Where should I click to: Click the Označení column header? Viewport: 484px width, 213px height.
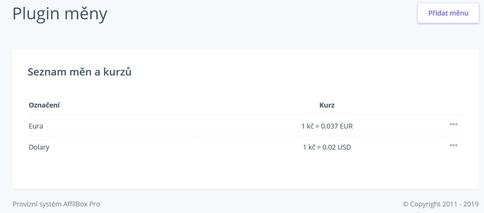point(44,105)
